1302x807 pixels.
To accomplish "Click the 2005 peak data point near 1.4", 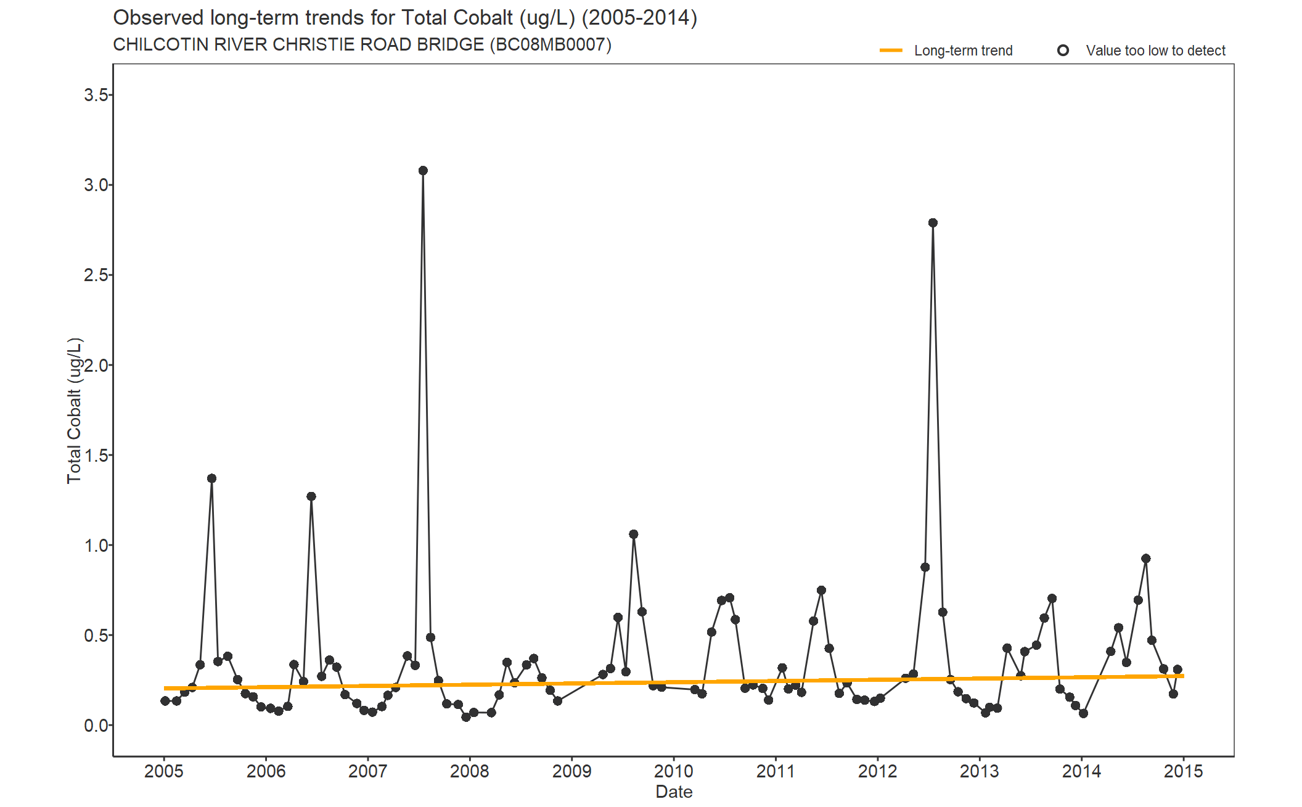I will point(211,478).
